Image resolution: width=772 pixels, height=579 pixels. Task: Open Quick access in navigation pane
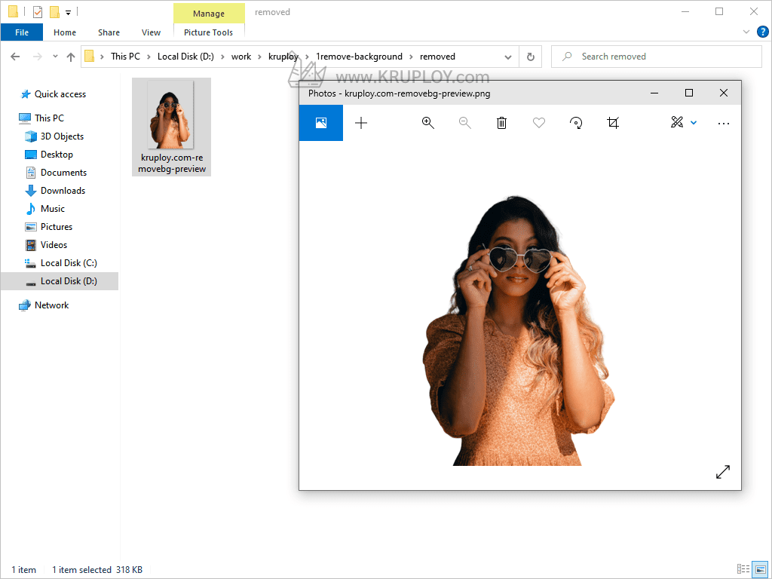pos(60,94)
